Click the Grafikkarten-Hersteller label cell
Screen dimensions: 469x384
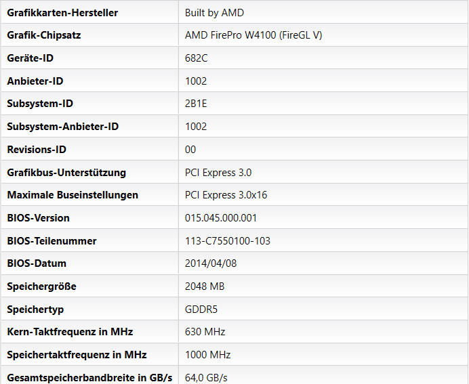tap(62, 13)
